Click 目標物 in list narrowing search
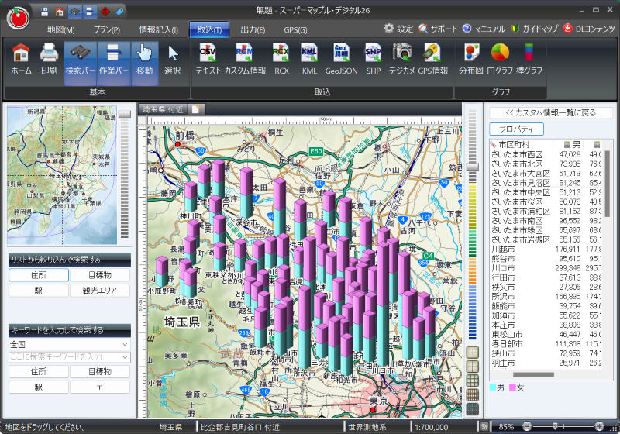The image size is (620, 434). pyautogui.click(x=100, y=275)
